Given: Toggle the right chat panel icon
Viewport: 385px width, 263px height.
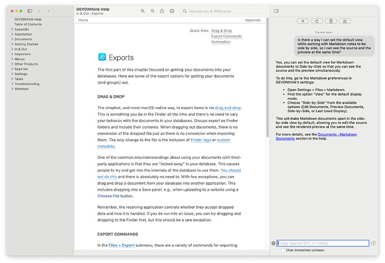Looking at the screenshot, I should pyautogui.click(x=276, y=11).
